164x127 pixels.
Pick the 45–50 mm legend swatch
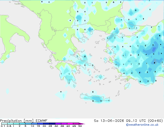[x=76, y=124]
